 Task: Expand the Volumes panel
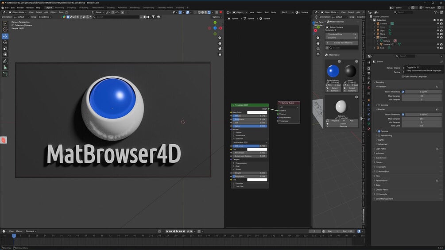(407, 153)
